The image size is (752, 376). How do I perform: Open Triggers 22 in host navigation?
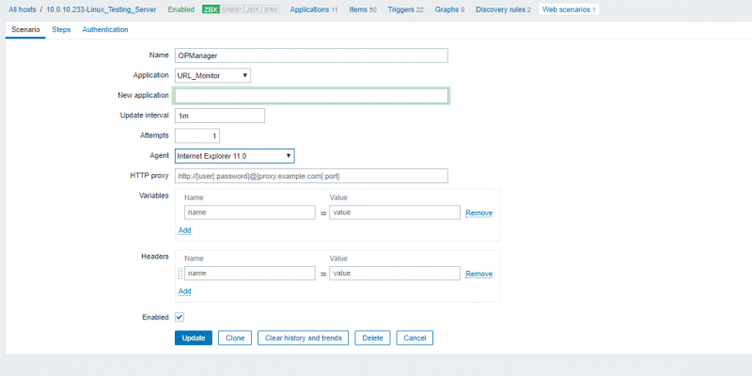pos(406,9)
